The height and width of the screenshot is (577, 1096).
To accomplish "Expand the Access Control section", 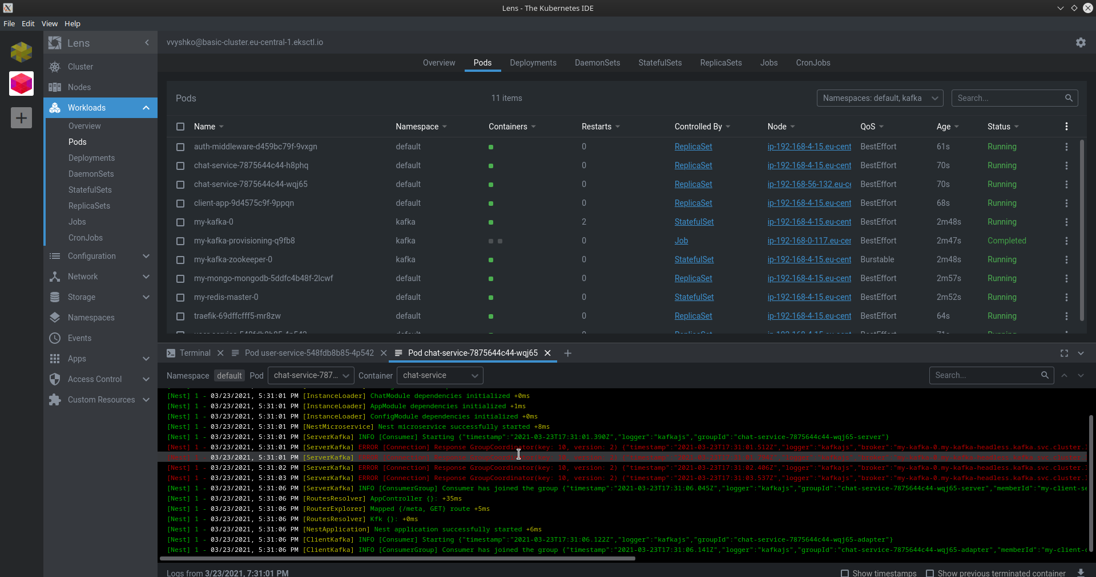I will click(x=146, y=379).
